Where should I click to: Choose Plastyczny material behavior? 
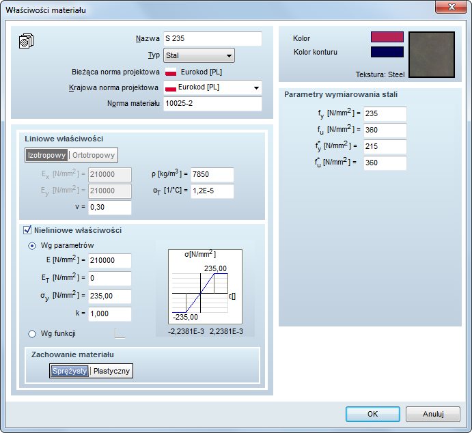(112, 371)
